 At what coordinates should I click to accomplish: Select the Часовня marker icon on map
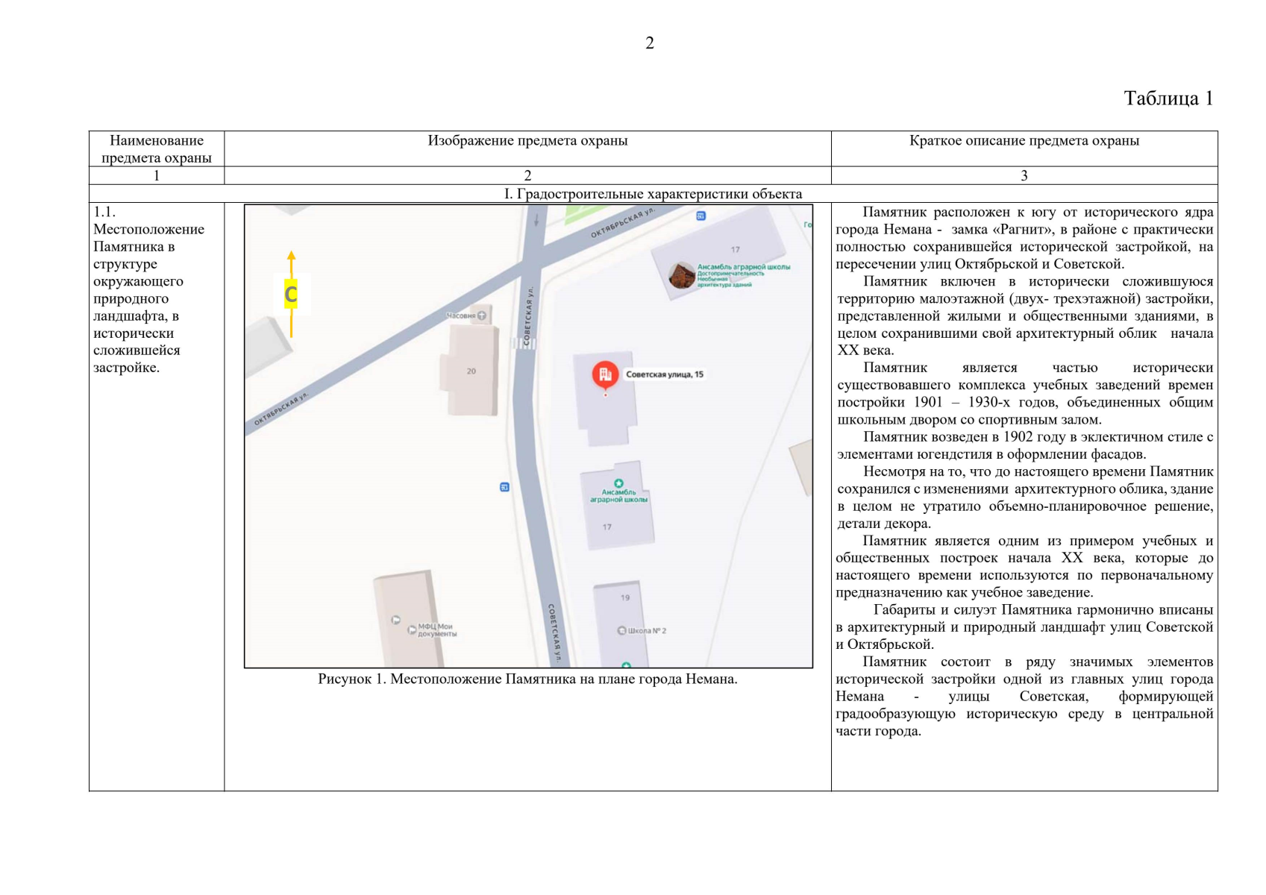482,315
